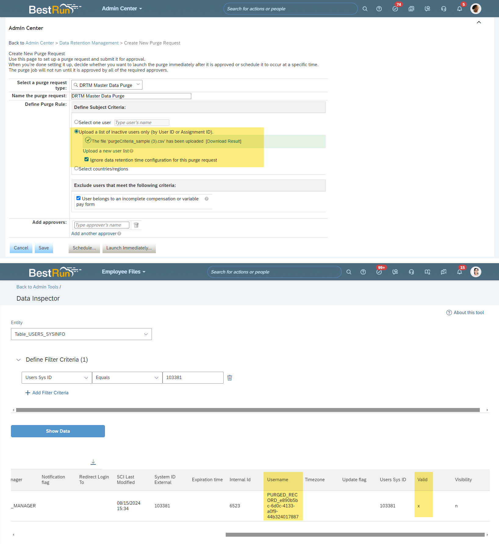Open the help icon in Admin Center header
This screenshot has width=499, height=544.
coord(379,9)
